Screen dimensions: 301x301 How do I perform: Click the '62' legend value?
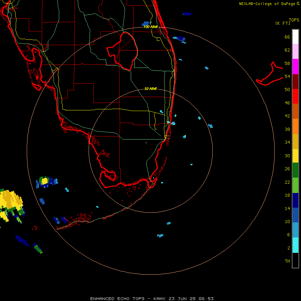pos(287,50)
